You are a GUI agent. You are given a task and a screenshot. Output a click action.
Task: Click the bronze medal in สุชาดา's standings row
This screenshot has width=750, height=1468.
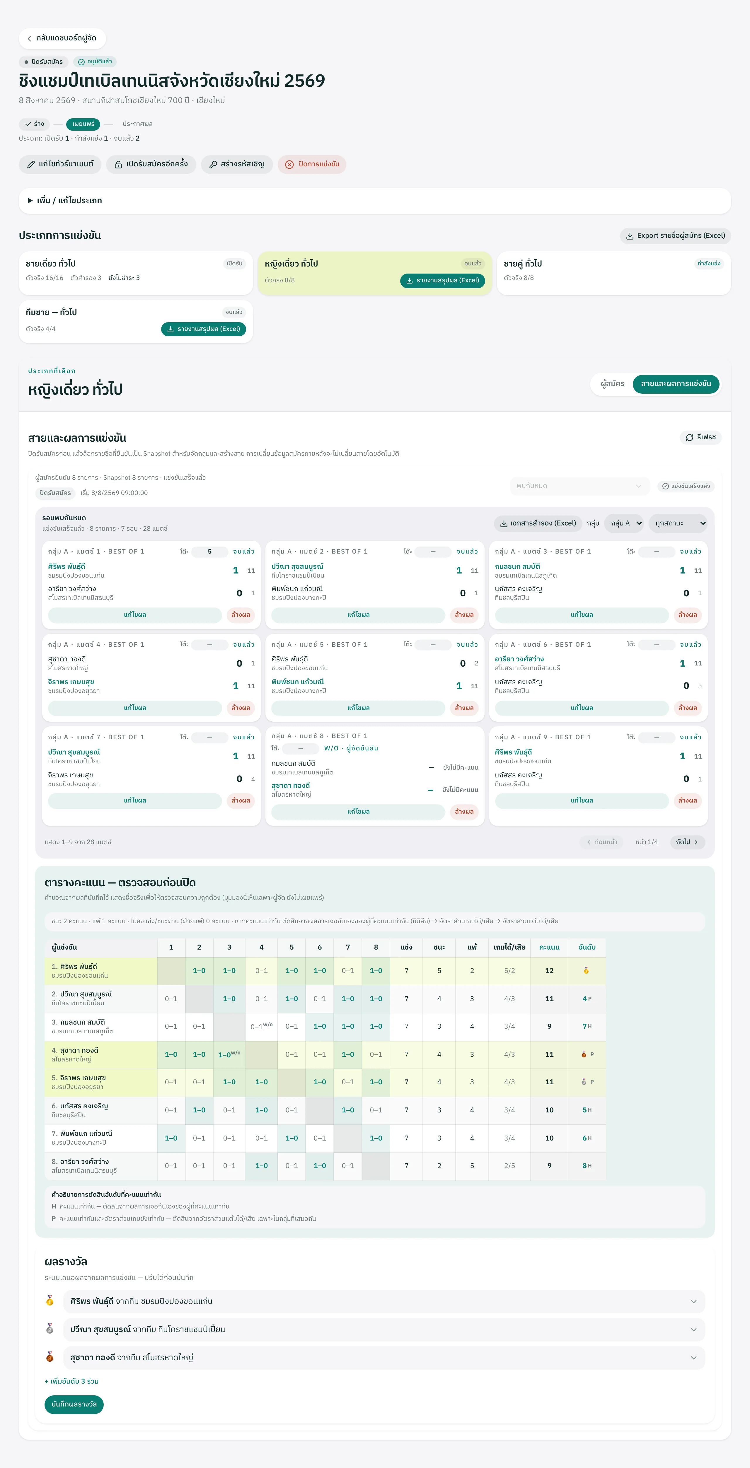coord(584,1054)
